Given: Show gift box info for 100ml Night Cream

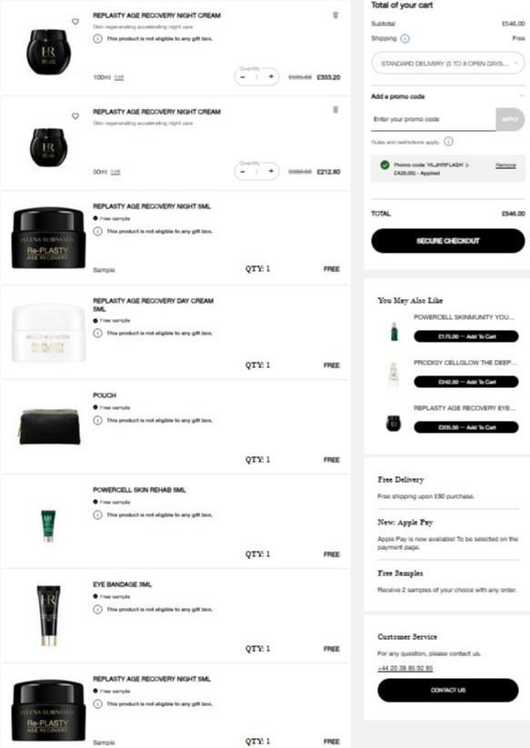Looking at the screenshot, I should [97, 39].
